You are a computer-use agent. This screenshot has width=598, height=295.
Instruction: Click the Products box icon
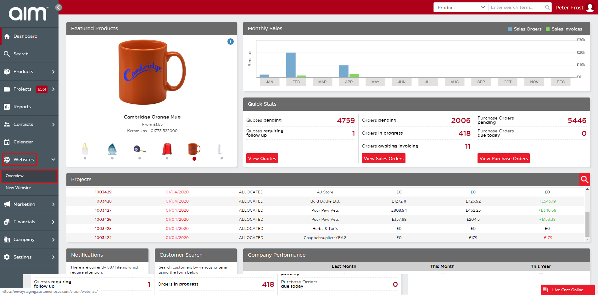tap(7, 72)
